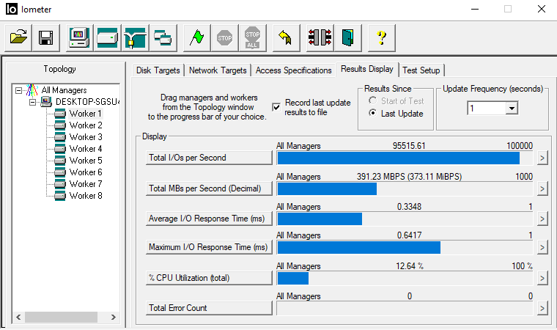Click the Total I/Os per Second button
The height and width of the screenshot is (330, 557).
[x=209, y=158]
